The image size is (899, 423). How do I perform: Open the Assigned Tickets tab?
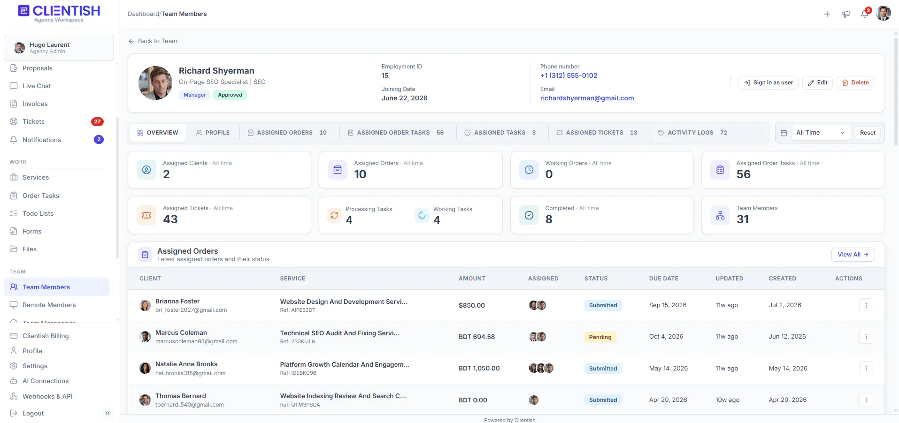click(597, 133)
